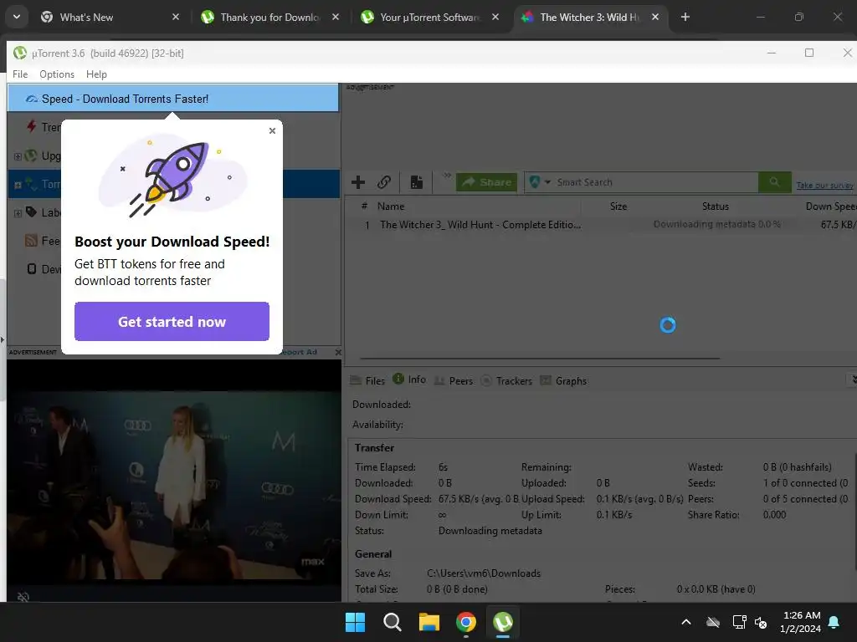Open the notifications bell icon
The height and width of the screenshot is (642, 857).
coord(834,622)
